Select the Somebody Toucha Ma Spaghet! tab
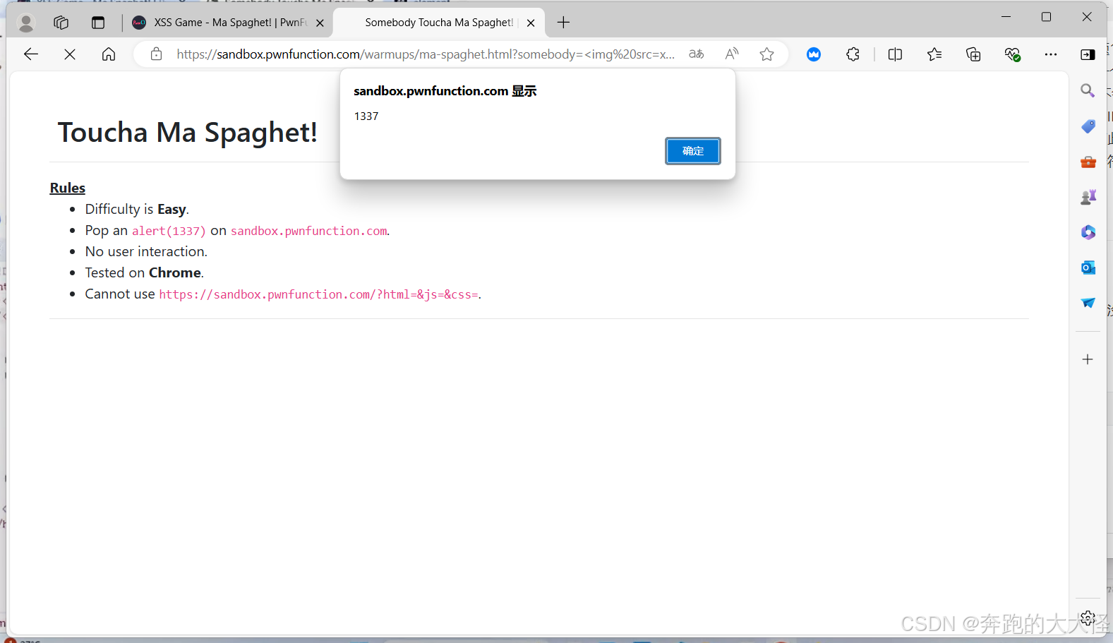 [x=439, y=23]
